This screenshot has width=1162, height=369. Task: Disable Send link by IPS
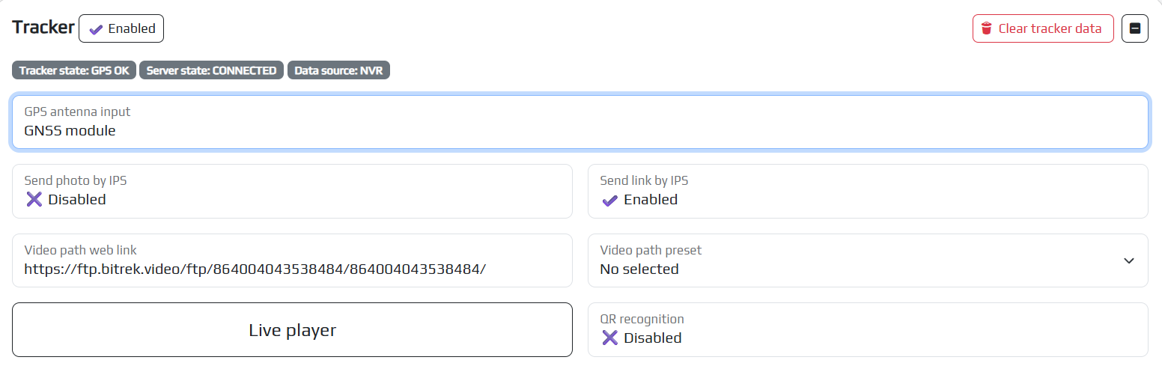pos(867,192)
